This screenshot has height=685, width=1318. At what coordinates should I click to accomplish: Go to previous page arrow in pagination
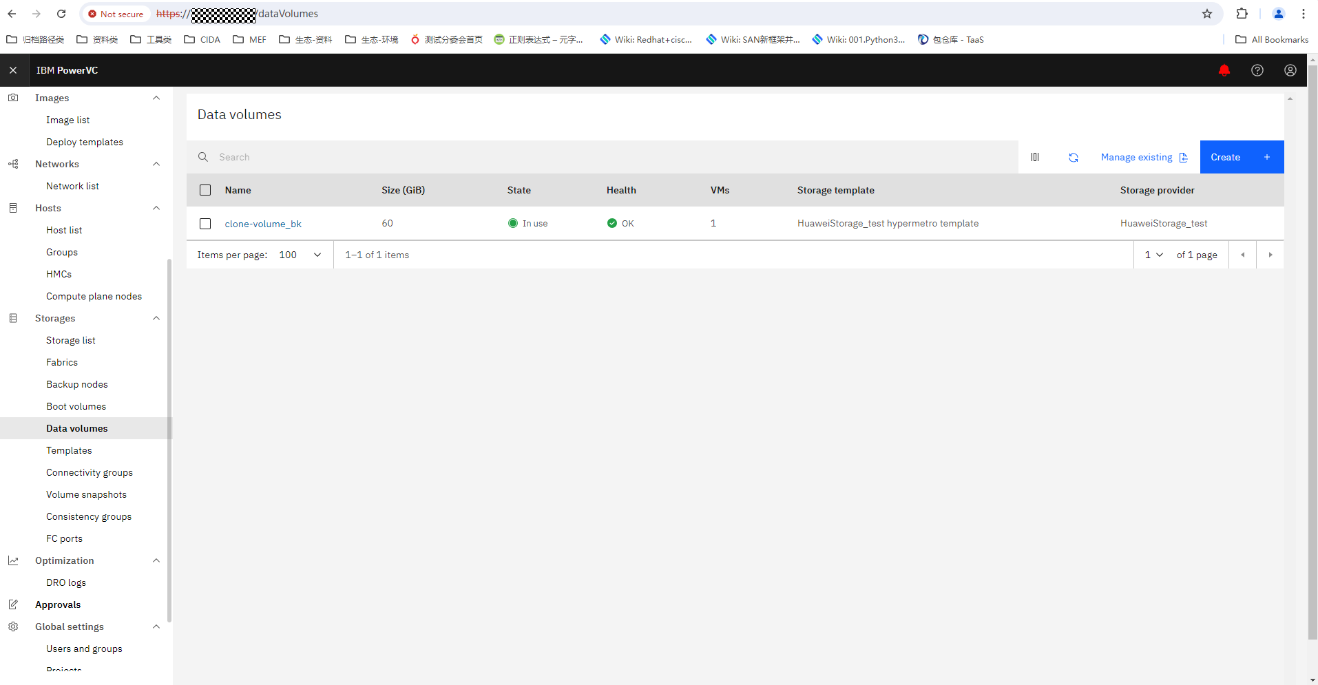(x=1242, y=255)
